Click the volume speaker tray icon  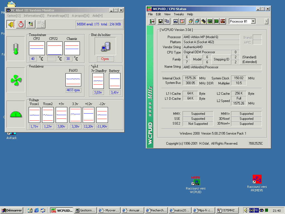pos(246,210)
